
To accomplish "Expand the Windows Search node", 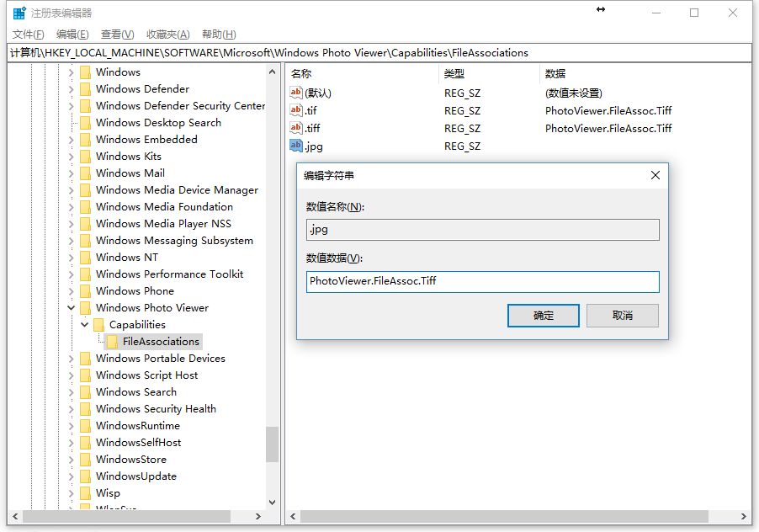I will tap(72, 392).
